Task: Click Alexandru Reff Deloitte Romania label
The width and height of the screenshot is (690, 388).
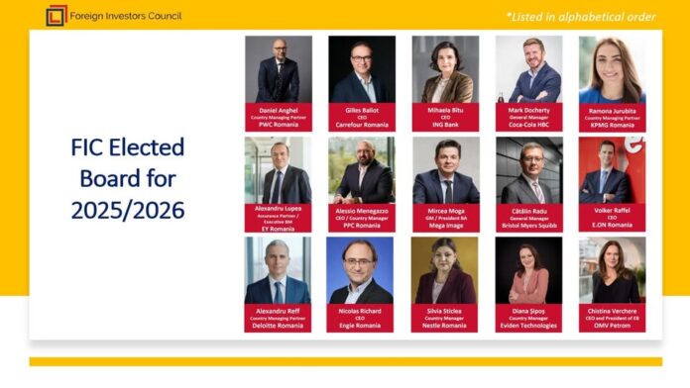Action: pyautogui.click(x=278, y=318)
